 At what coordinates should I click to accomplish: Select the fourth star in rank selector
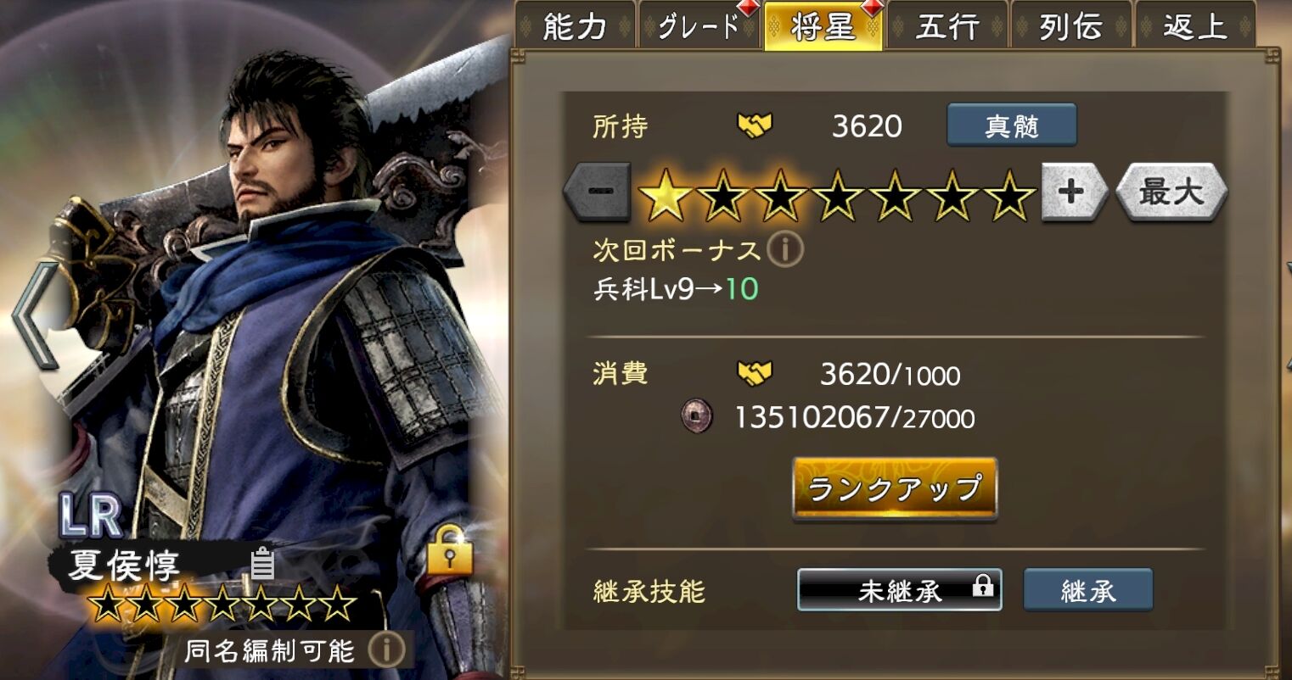[x=838, y=193]
